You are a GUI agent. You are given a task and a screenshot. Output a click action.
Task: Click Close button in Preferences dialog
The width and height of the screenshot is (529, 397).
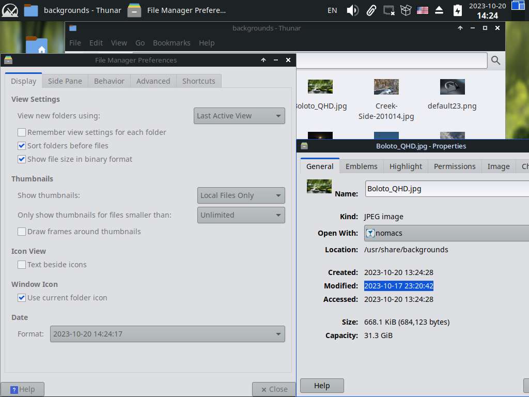point(274,389)
